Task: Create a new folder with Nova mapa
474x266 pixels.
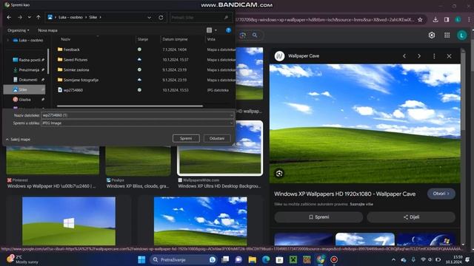Action: click(47, 30)
